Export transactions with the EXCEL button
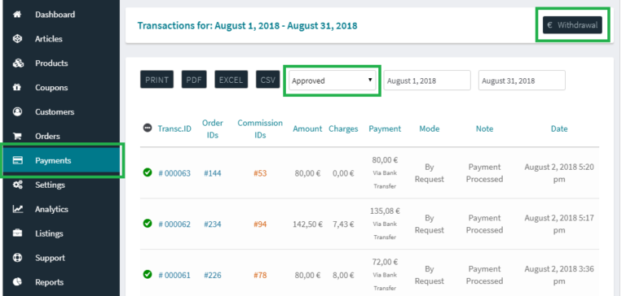 click(x=231, y=80)
